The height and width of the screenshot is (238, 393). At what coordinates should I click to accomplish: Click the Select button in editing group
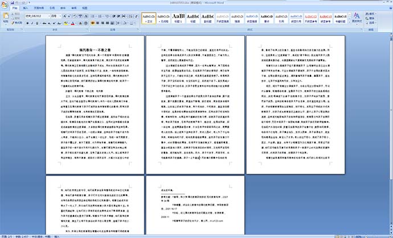click(x=370, y=23)
